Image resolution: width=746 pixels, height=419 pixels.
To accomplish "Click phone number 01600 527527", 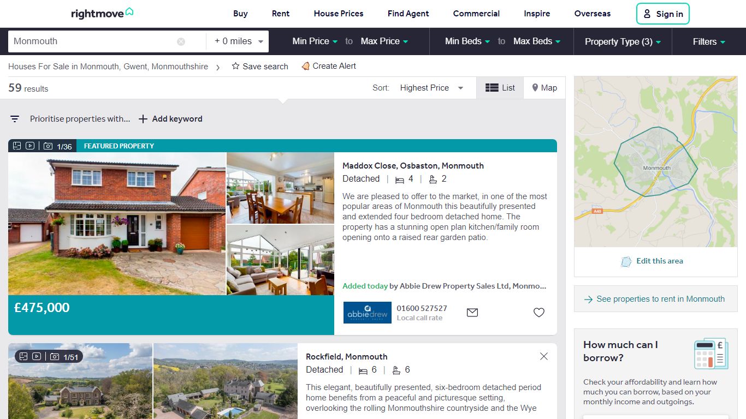I will click(x=422, y=308).
